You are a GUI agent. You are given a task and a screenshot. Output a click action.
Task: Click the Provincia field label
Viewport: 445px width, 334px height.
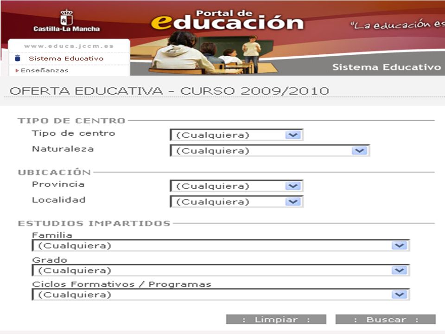(58, 184)
